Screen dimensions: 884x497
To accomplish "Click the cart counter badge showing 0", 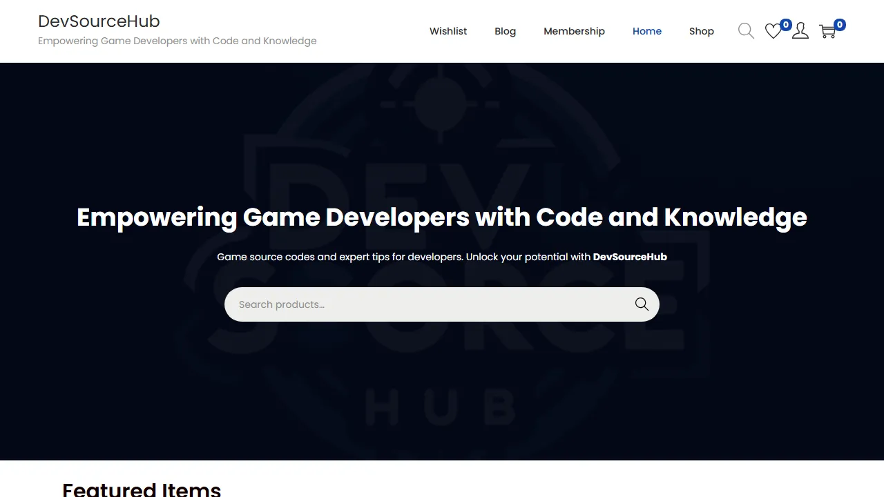I will 839,24.
